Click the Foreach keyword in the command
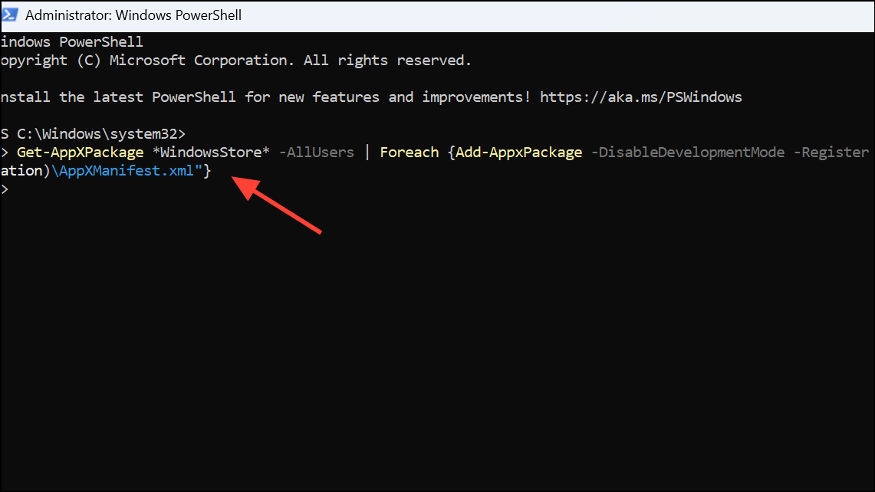 409,152
